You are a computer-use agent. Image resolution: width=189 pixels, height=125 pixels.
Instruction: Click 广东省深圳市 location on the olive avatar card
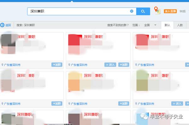146,104
